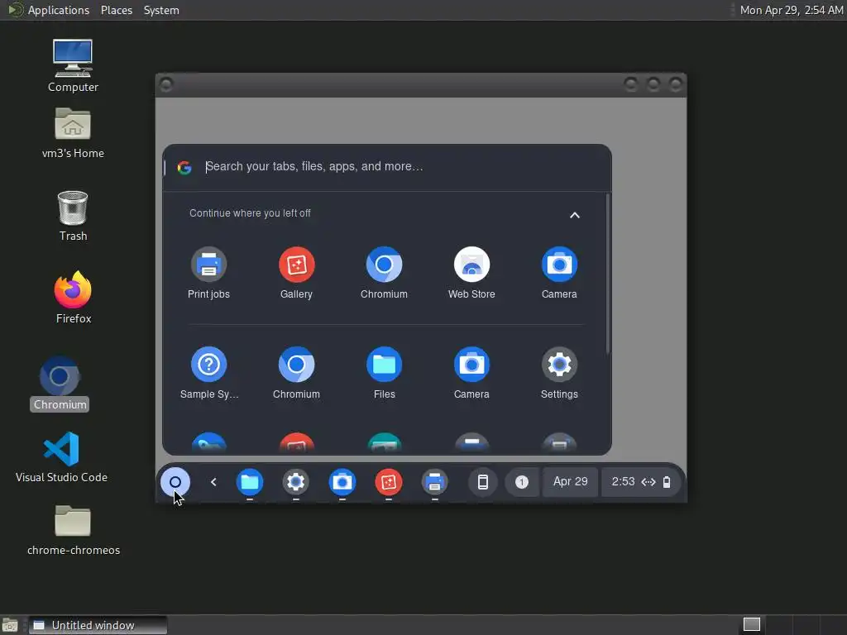Click the Untitled window taskbar button
847x635 pixels.
pos(98,625)
